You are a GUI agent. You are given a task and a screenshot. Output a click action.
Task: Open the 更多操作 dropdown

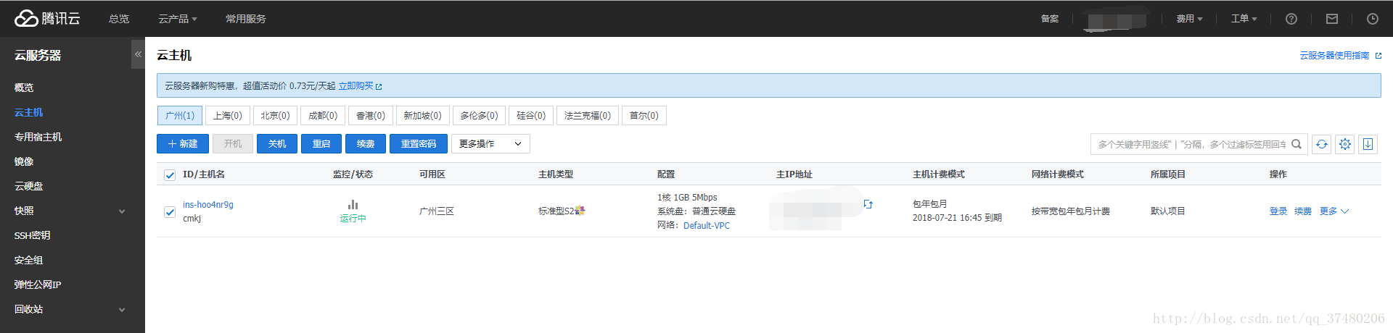[x=490, y=144]
